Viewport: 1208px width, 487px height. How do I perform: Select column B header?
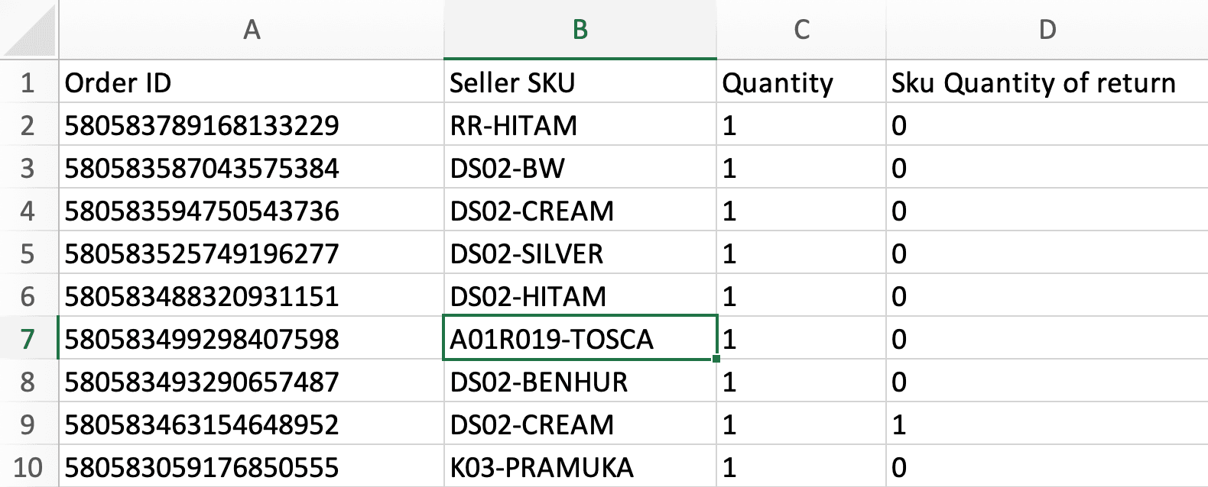pyautogui.click(x=580, y=31)
